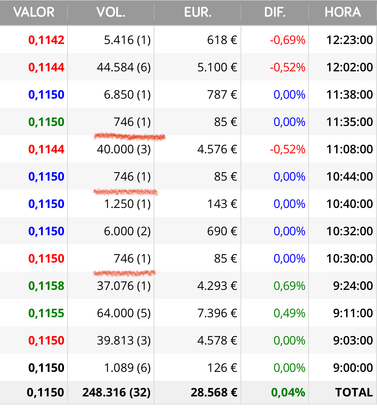Select the DIF. column header
The image size is (377, 411).
click(275, 12)
